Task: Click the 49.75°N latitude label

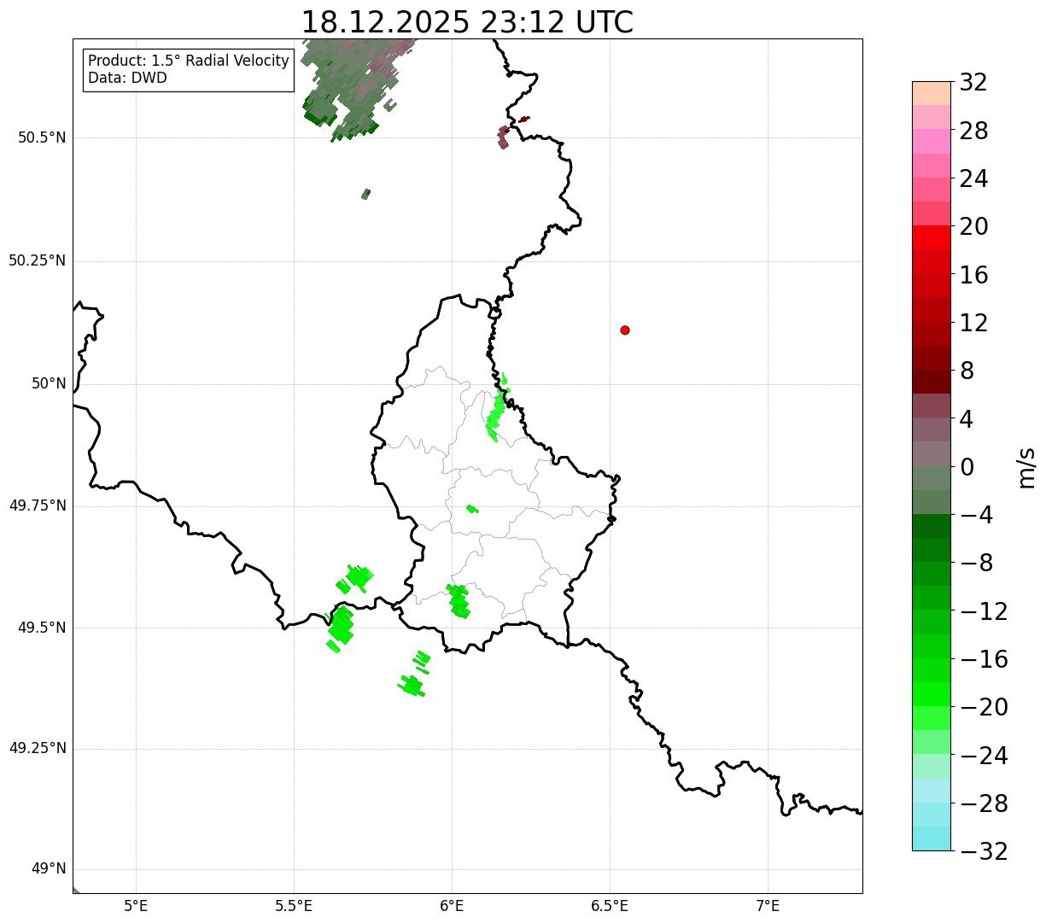Action: click(37, 505)
